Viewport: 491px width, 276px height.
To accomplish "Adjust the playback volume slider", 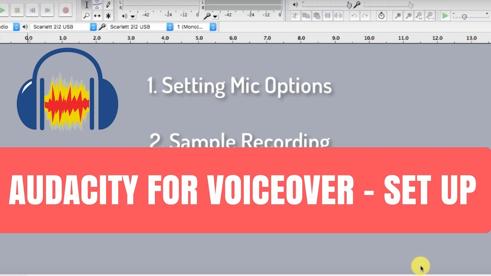I will (x=327, y=5).
